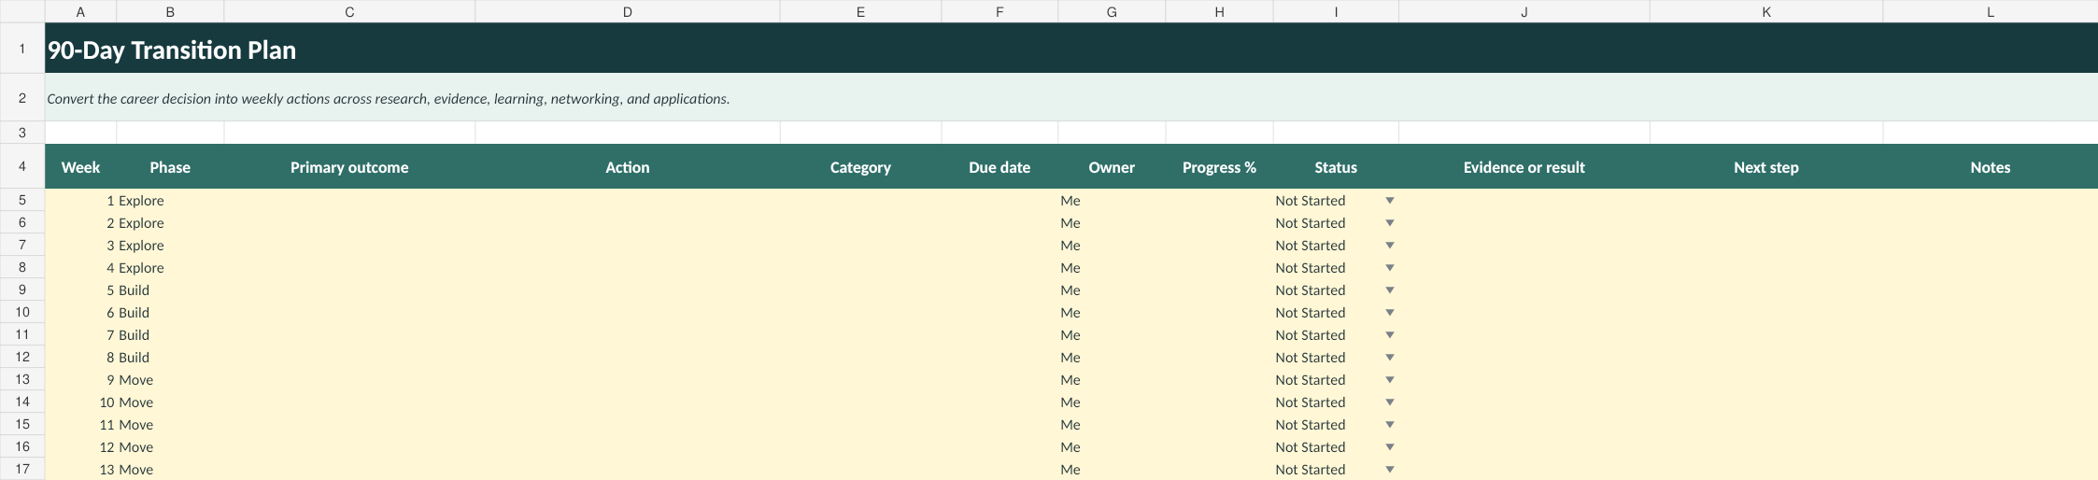Open Status dropdown for Week 10 row
Screen dimensions: 2098x480
click(x=1389, y=402)
